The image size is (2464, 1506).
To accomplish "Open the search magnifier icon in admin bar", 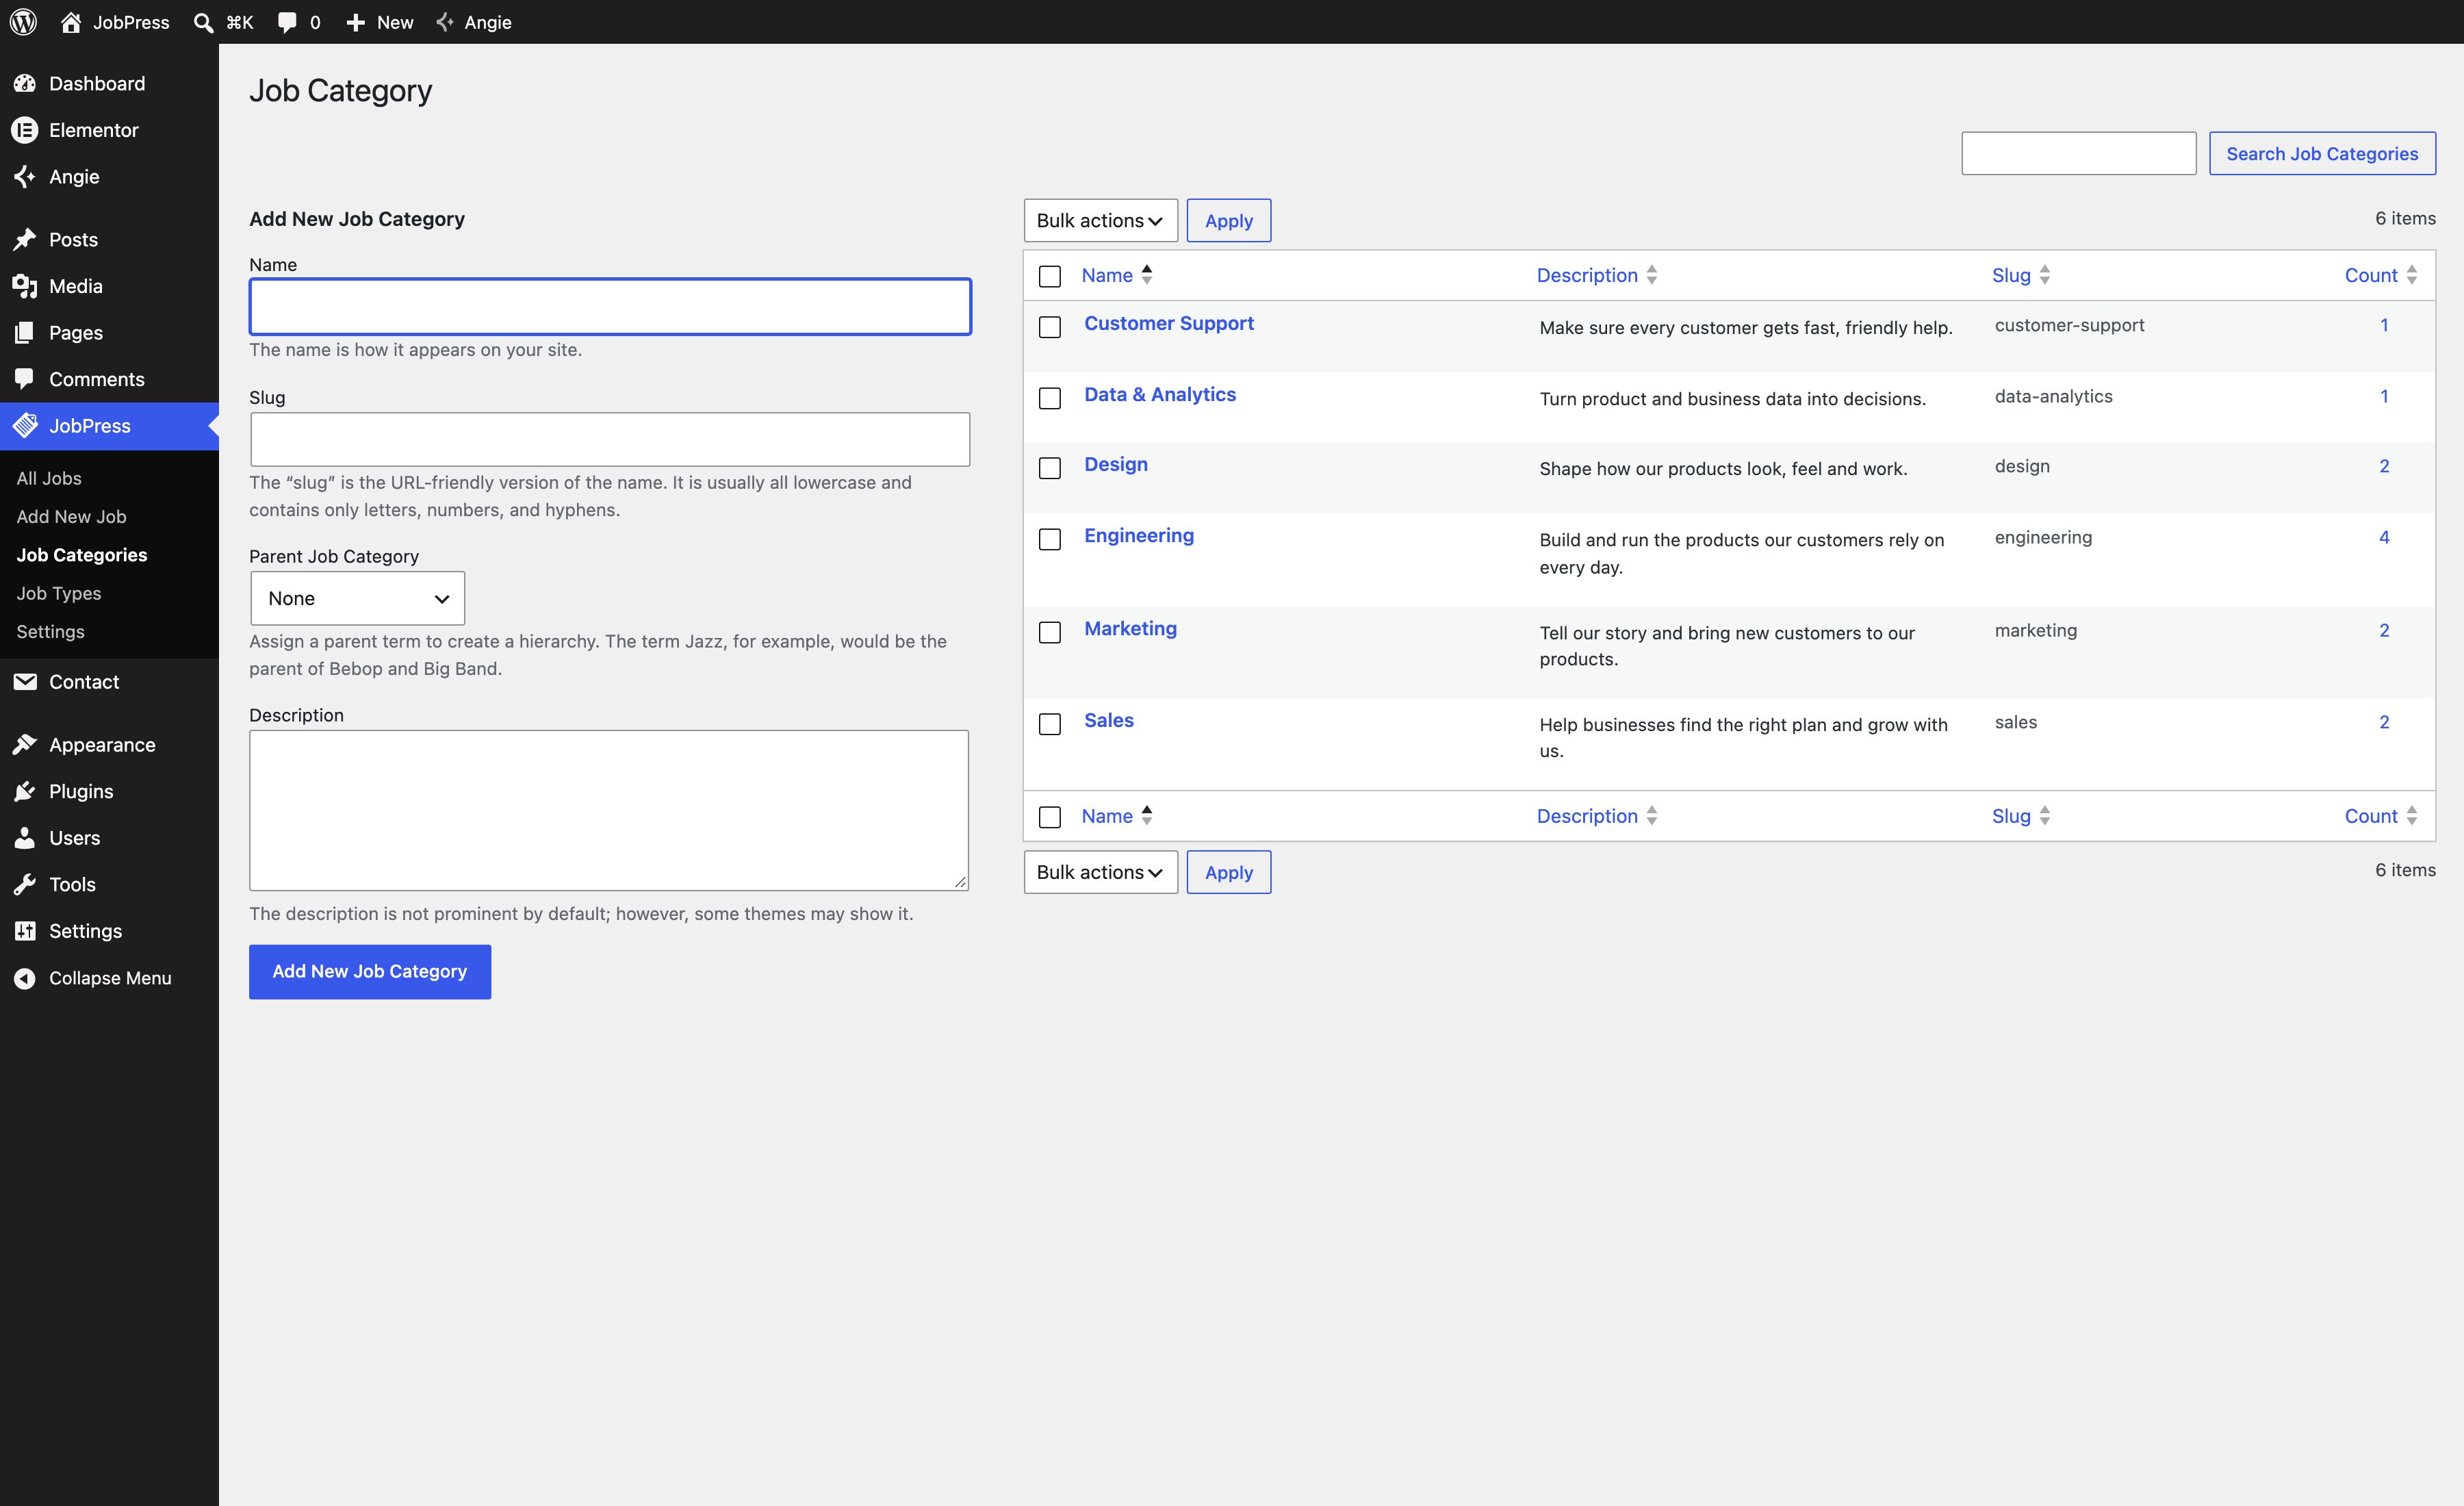I will pyautogui.click(x=203, y=22).
